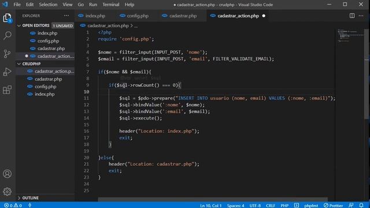Screen dimensions: 370x208
Task: Open index.php in CRUDPHP folder
Action: tap(45, 94)
